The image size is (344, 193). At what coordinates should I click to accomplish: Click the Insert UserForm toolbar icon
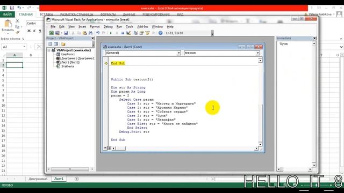click(58, 33)
